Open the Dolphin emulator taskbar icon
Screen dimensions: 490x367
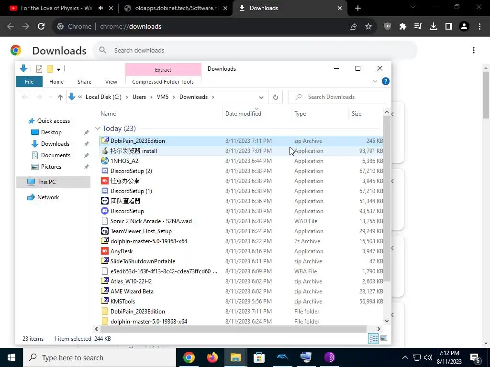click(282, 357)
